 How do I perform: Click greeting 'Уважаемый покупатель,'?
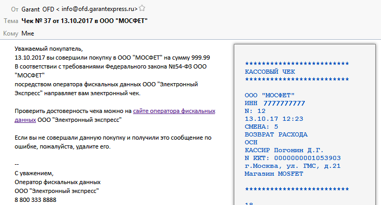pos(49,49)
